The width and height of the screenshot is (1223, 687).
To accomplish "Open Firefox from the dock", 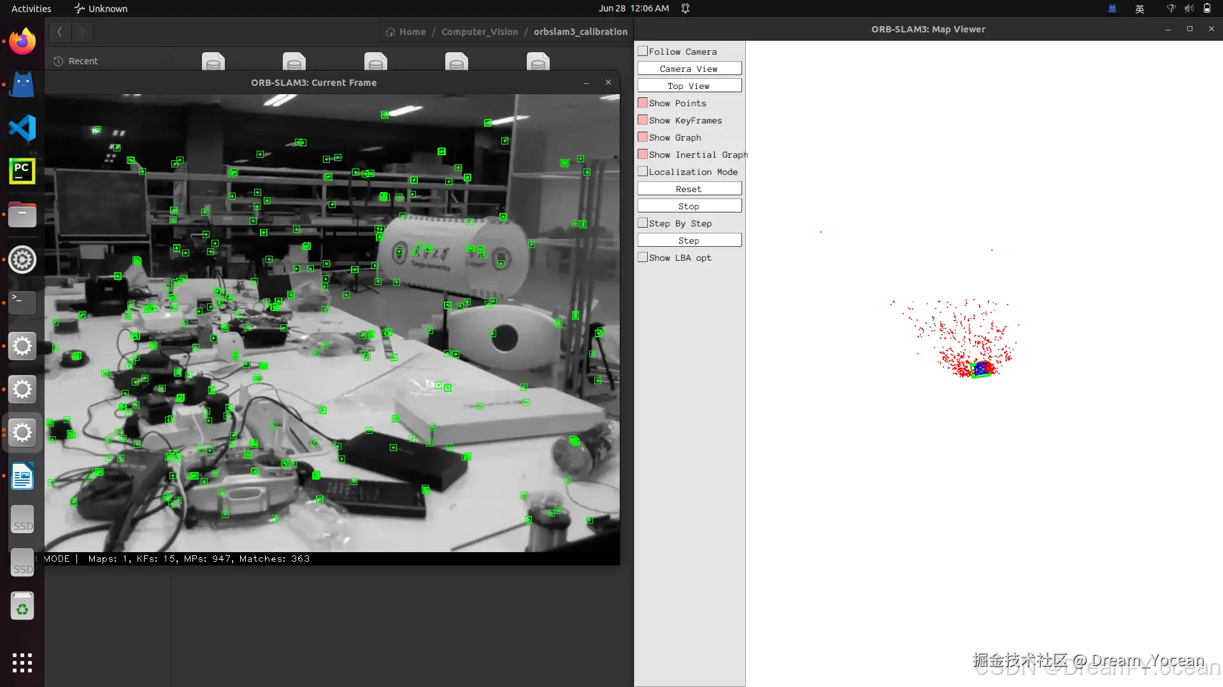I will click(22, 42).
